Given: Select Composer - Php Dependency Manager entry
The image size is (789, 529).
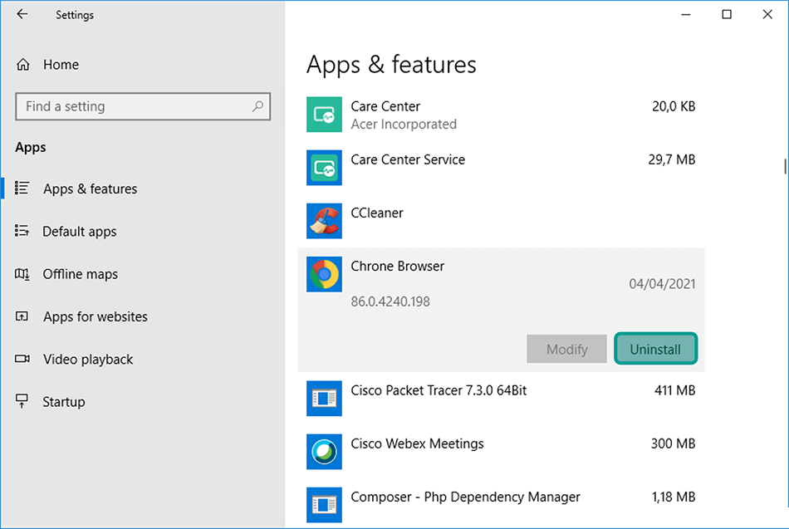Looking at the screenshot, I should point(465,497).
